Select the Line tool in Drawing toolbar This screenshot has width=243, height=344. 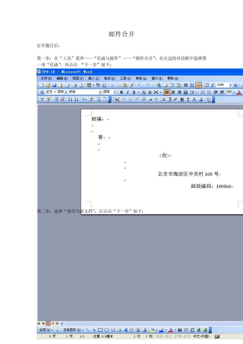pos(88,330)
